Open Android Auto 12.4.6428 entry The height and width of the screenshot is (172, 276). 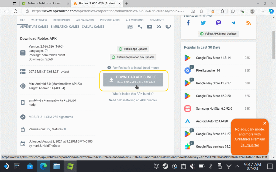point(212,121)
